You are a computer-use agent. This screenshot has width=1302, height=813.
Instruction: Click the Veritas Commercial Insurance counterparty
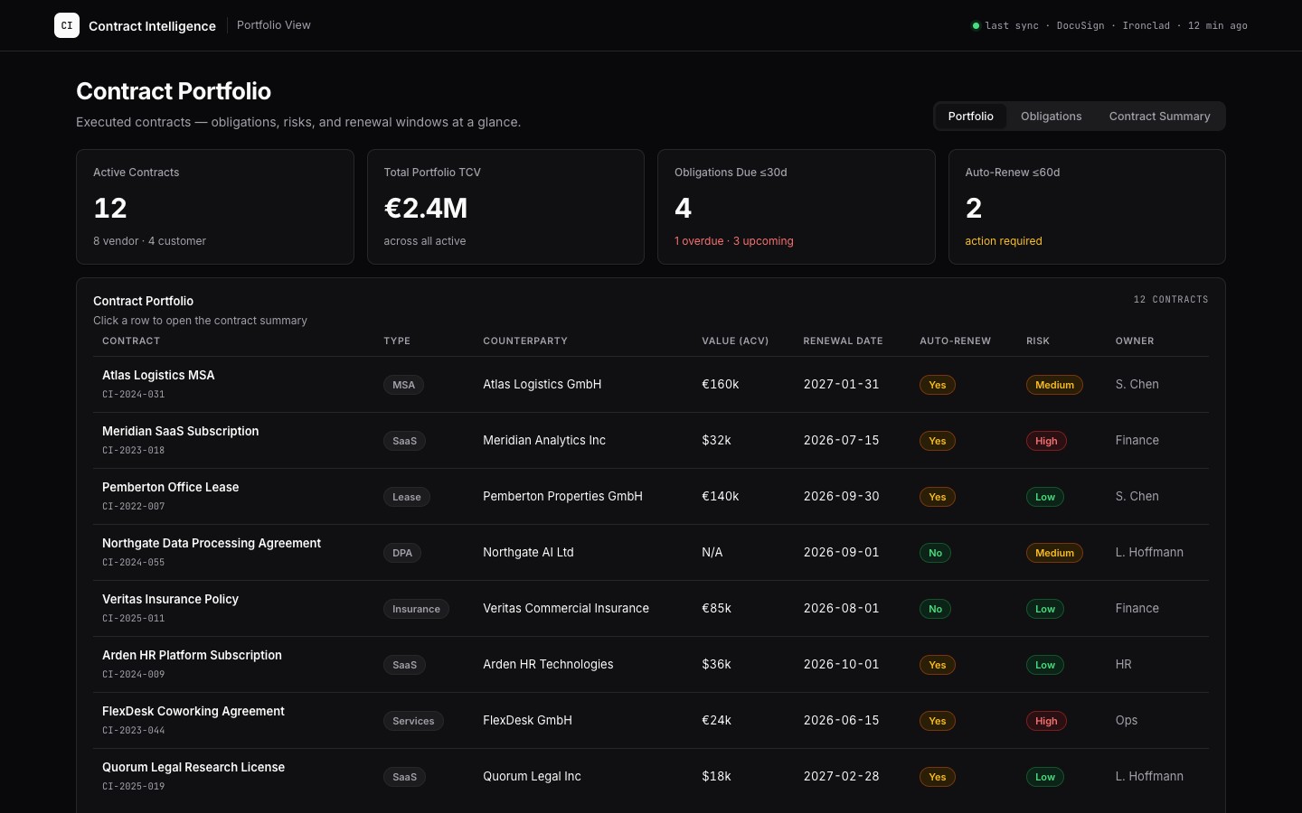click(x=566, y=609)
